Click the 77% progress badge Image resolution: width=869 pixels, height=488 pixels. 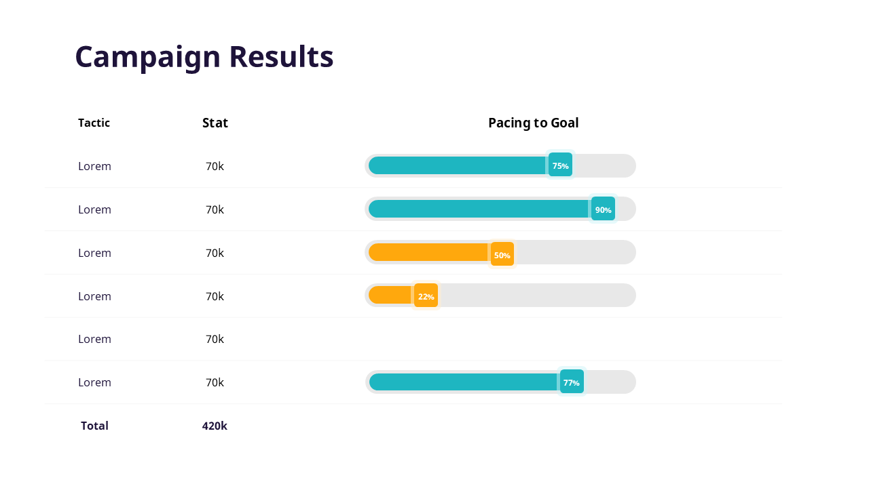click(x=571, y=382)
